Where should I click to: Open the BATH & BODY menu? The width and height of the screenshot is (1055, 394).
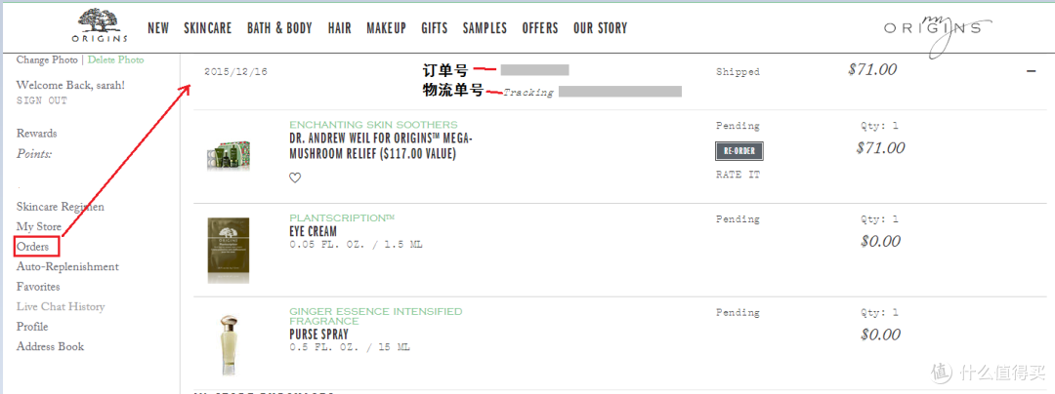[279, 28]
